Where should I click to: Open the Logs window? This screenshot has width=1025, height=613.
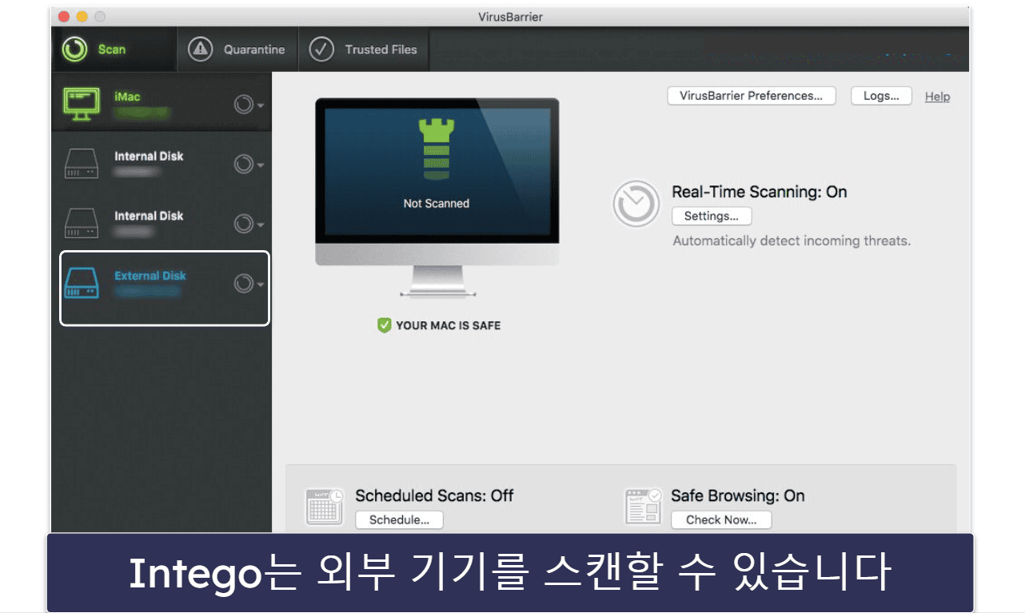tap(881, 96)
